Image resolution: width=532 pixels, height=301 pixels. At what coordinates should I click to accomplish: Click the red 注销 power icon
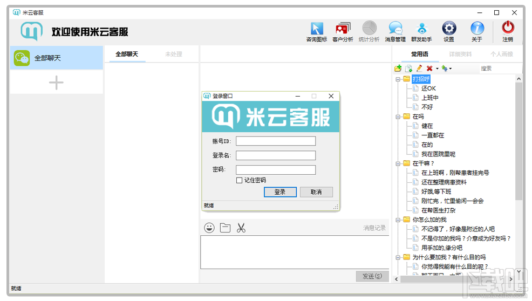click(508, 32)
